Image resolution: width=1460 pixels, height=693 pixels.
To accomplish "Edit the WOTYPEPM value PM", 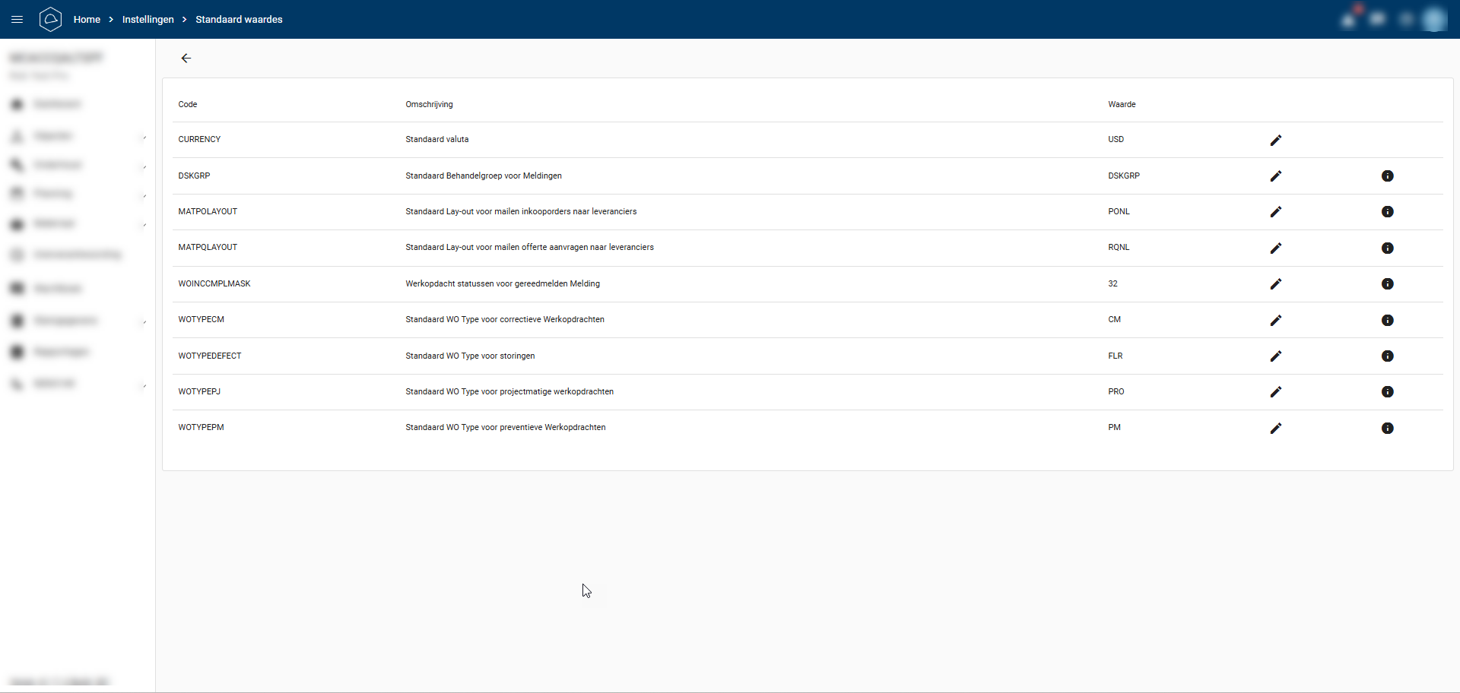I will pyautogui.click(x=1275, y=429).
